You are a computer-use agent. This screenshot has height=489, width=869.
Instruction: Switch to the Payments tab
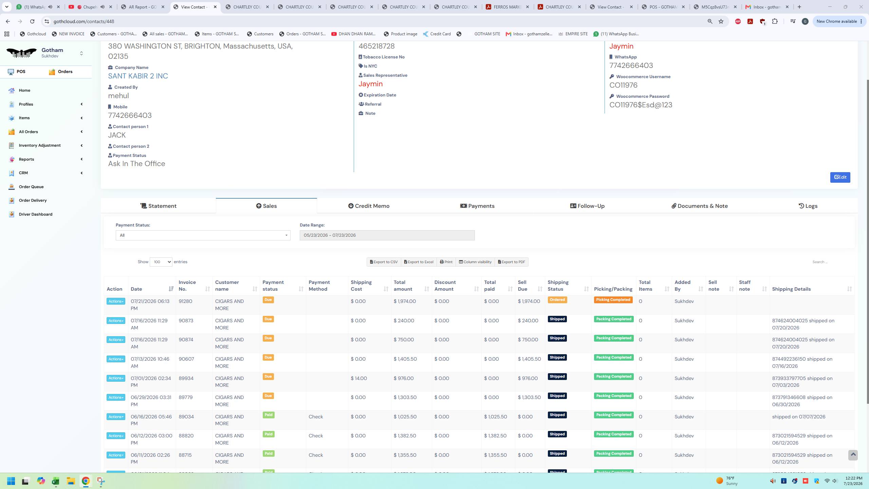[x=477, y=206]
